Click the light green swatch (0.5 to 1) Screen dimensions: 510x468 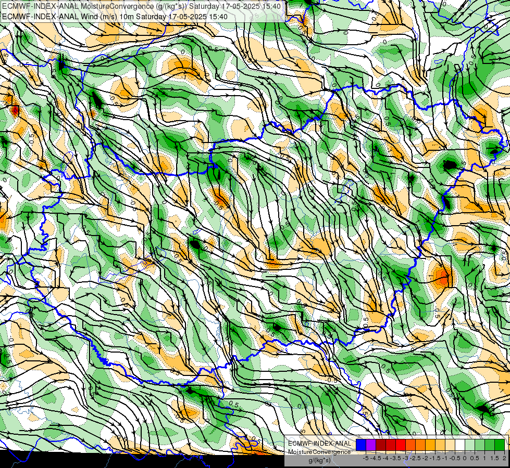click(480, 445)
